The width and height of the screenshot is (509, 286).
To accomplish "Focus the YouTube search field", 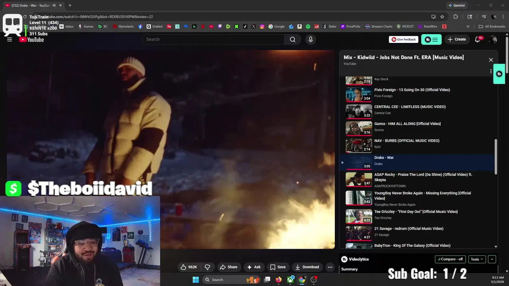I will pos(214,39).
